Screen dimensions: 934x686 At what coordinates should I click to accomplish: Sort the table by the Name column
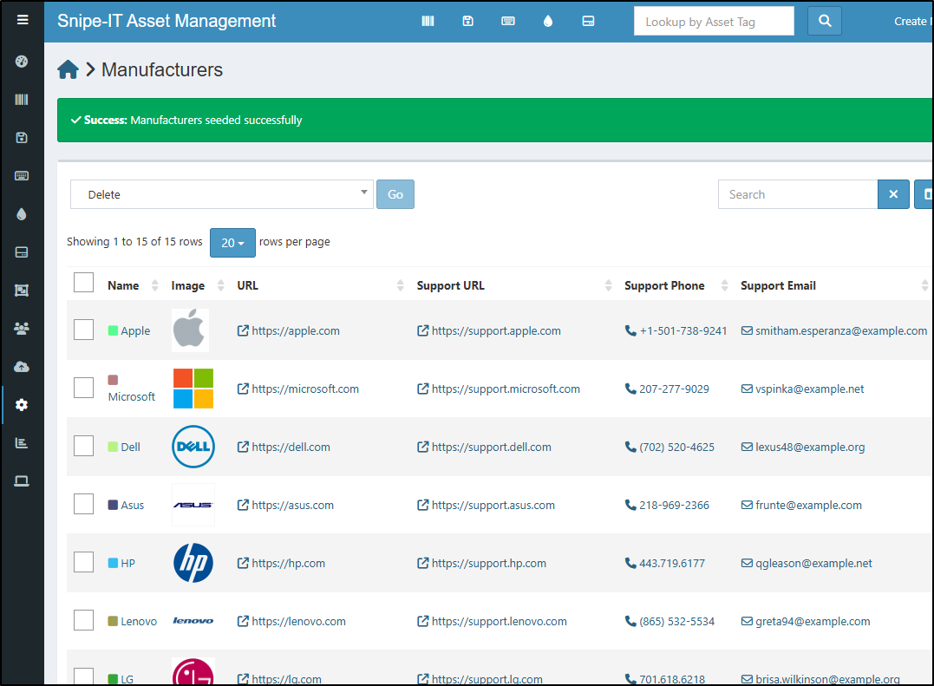(124, 285)
